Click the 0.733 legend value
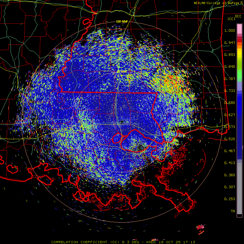The height and width of the screenshot is (244, 244). point(230,91)
